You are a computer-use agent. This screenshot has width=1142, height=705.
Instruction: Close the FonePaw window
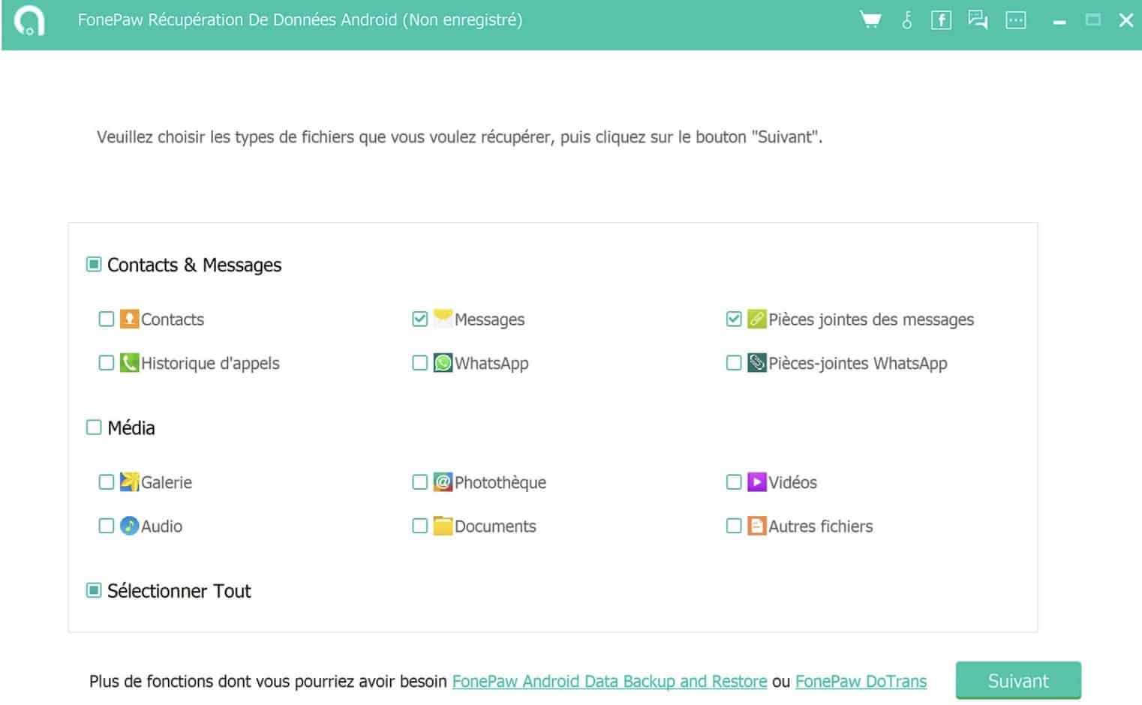1126,20
